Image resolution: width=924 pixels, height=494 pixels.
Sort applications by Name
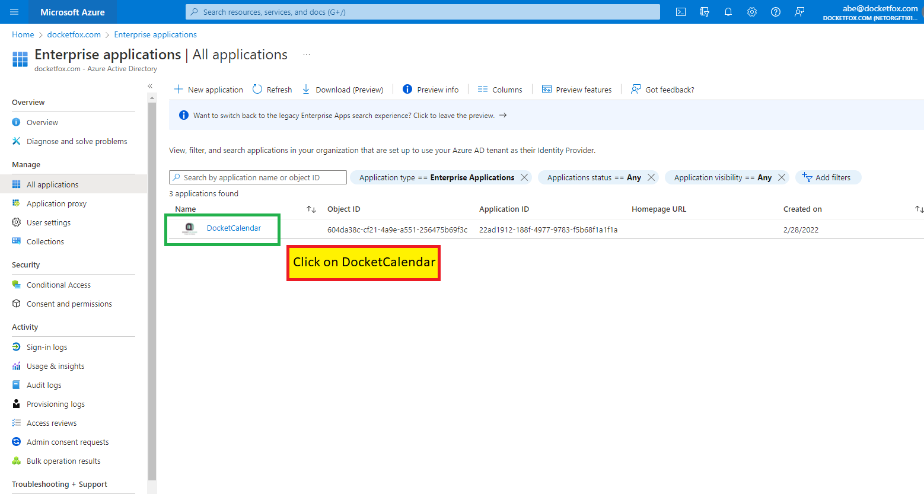(x=185, y=209)
